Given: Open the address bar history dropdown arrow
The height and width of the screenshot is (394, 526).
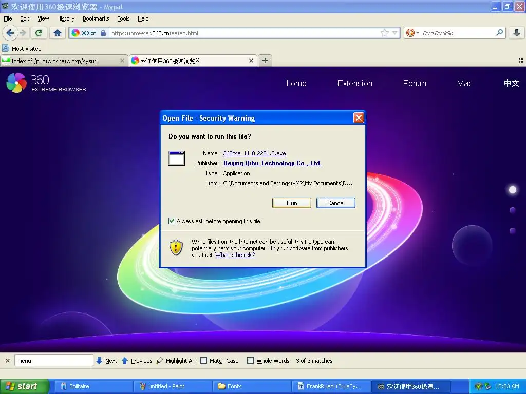Looking at the screenshot, I should pyautogui.click(x=395, y=33).
